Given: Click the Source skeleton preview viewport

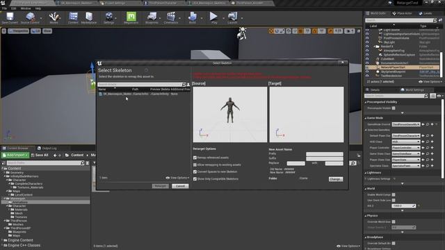Looking at the screenshot, I should point(230,115).
